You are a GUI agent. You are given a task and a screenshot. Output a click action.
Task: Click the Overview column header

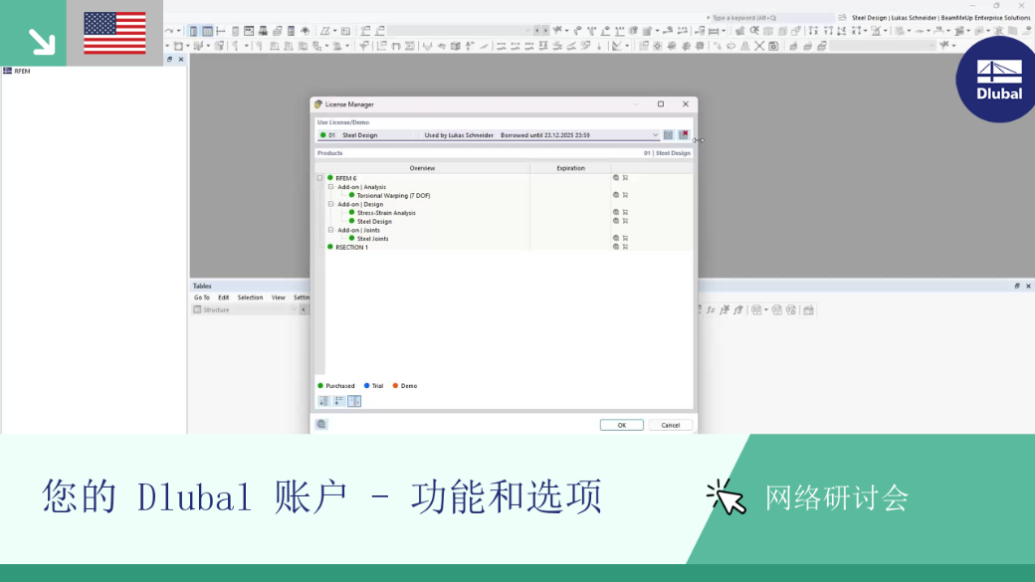422,168
